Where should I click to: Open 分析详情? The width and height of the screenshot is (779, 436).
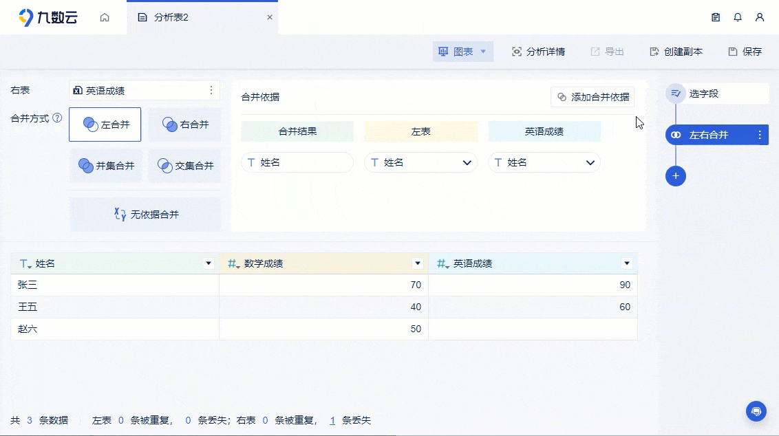(x=539, y=52)
